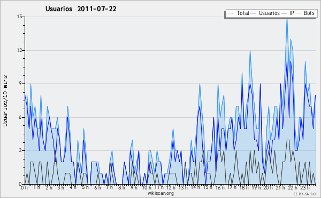Click the chart title 'Usuarios 2011-07-22'
The height and width of the screenshot is (198, 321).
81,9
